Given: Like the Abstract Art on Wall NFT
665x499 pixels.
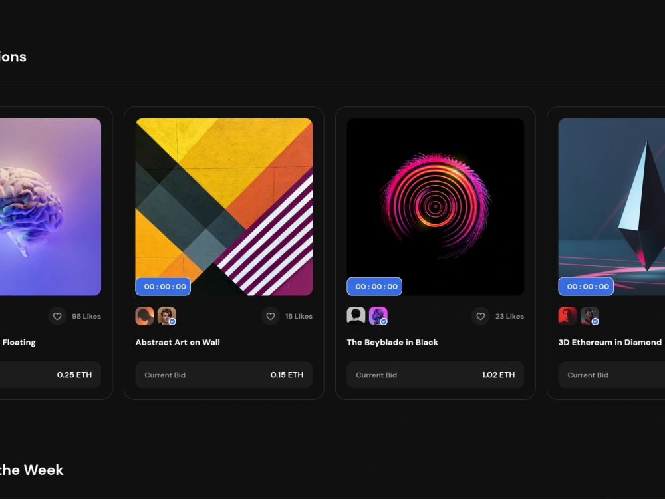Looking at the screenshot, I should (271, 316).
